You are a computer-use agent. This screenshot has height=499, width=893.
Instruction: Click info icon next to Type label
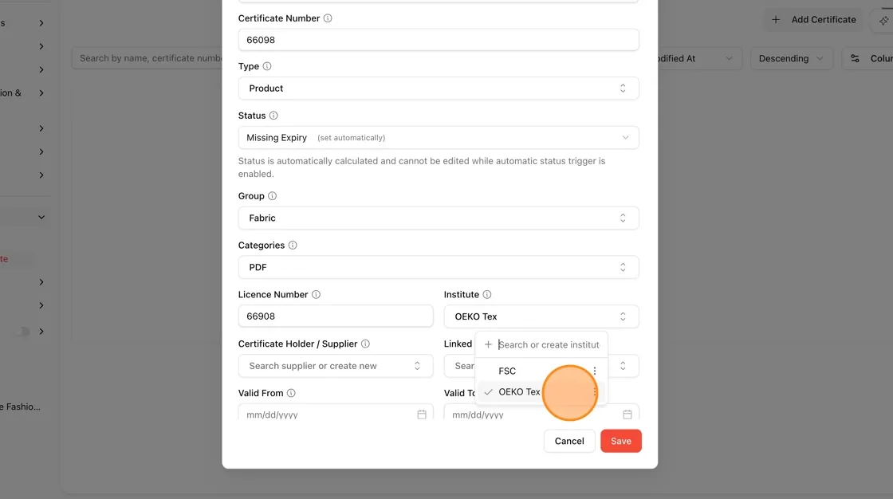(266, 66)
